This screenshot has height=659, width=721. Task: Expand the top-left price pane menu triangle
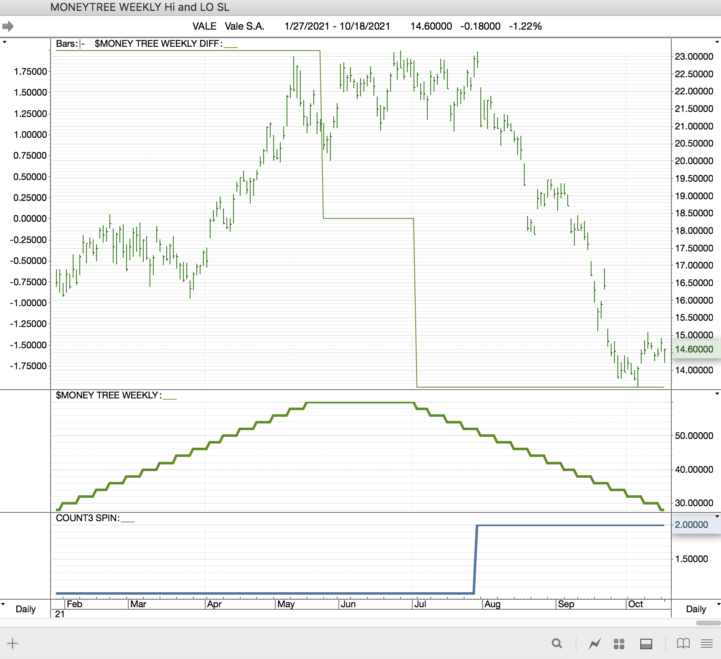click(x=4, y=42)
